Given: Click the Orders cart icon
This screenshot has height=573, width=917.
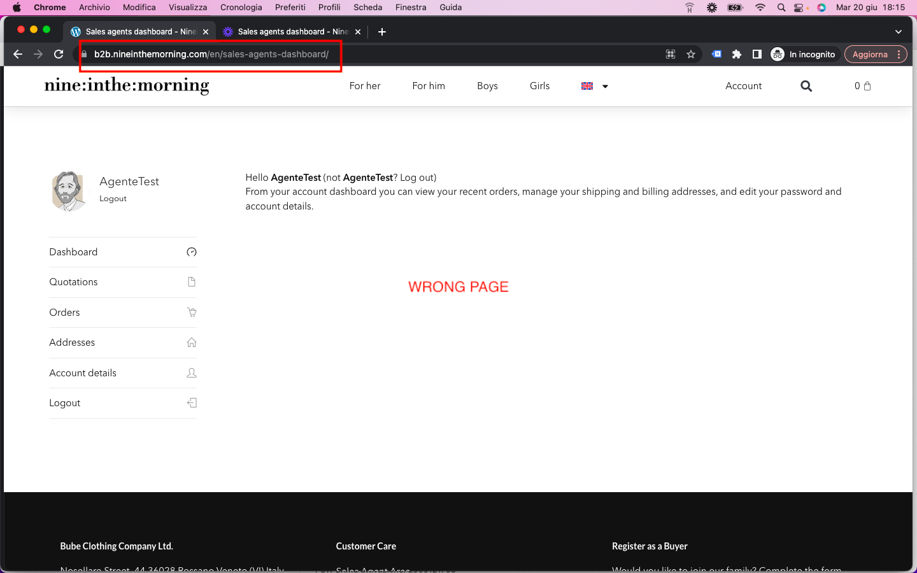Looking at the screenshot, I should (x=192, y=313).
